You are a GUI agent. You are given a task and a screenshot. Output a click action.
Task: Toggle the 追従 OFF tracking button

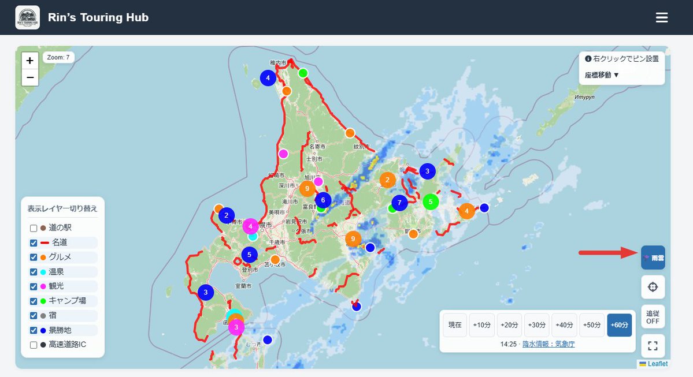653,316
